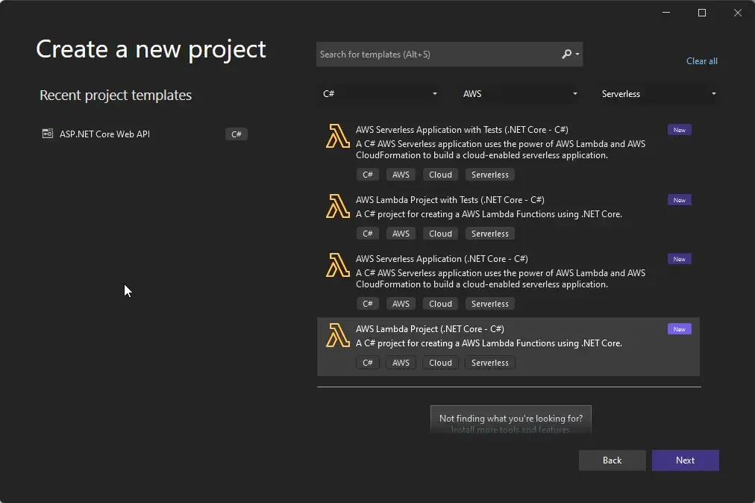Click the New badge on AWS Lambda Project
Screen dimensions: 755x503
[679, 329]
